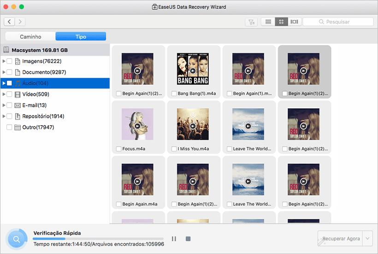Select the Macsystem 169.81 GB drive
The width and height of the screenshot is (378, 254).
pos(55,50)
